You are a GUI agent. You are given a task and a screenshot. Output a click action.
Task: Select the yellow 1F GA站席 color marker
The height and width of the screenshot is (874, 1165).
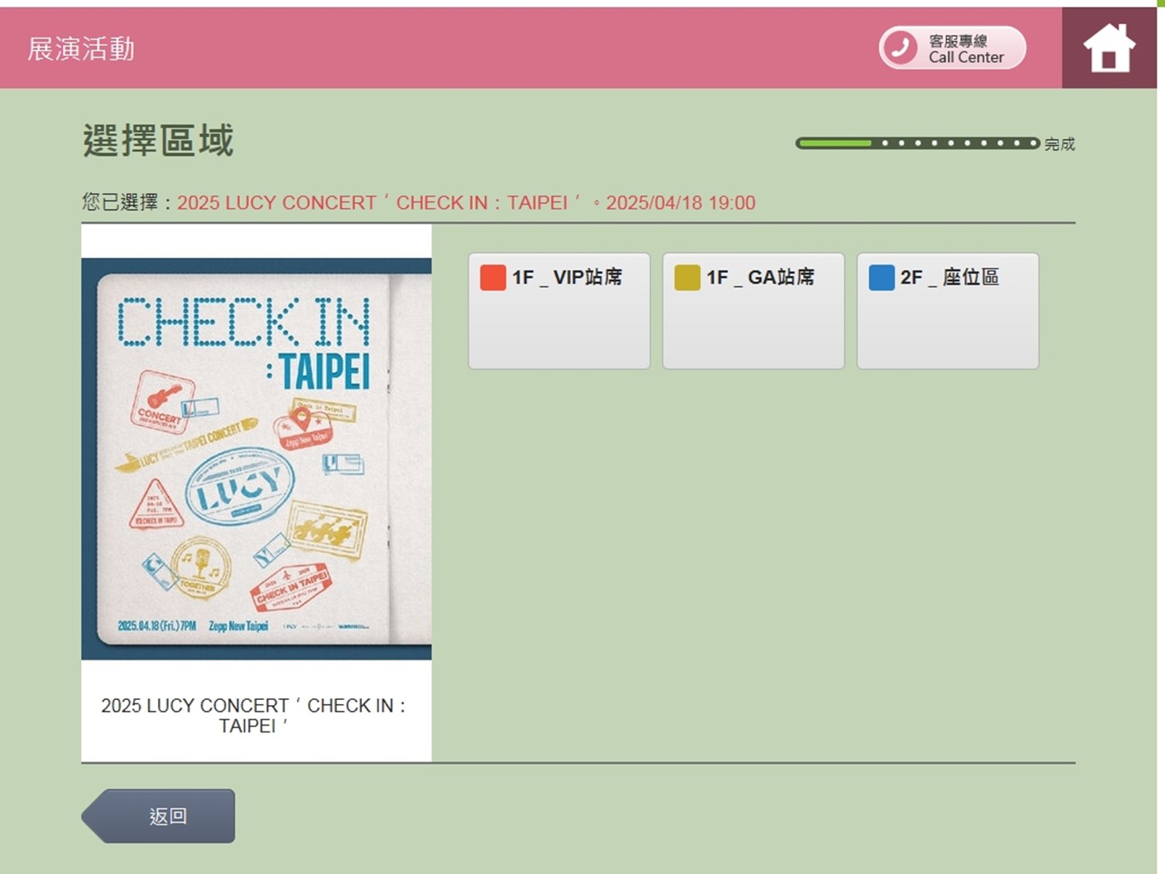[x=685, y=277]
